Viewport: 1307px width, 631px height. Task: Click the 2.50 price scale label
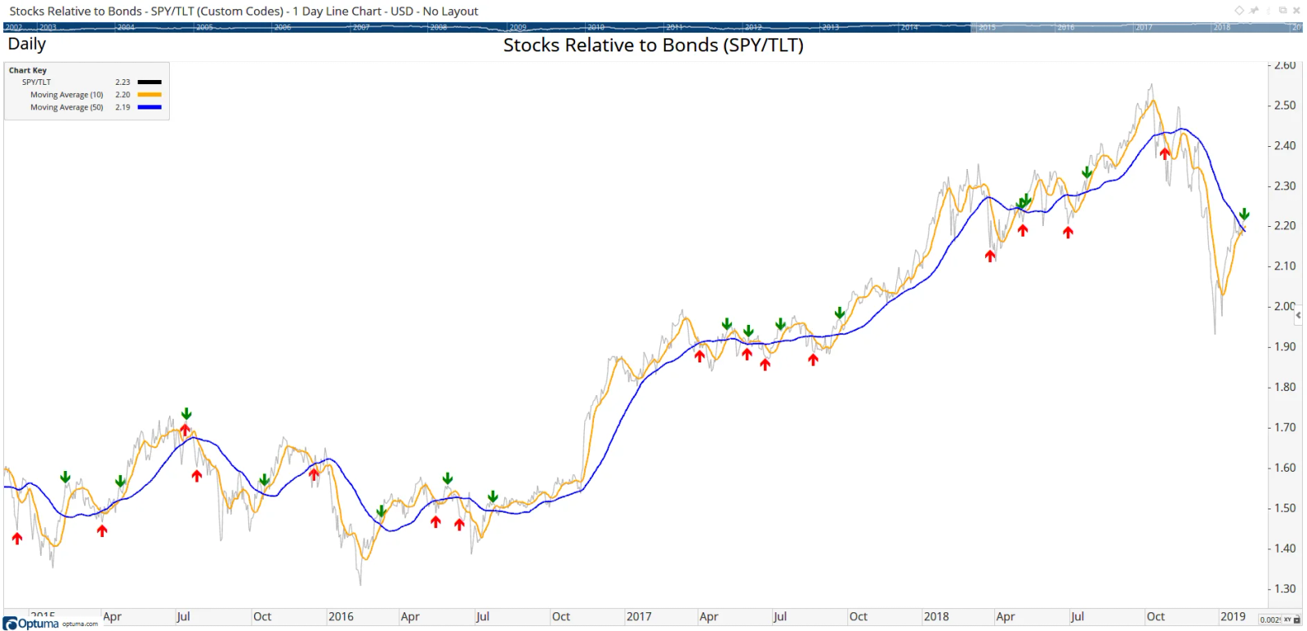point(1285,105)
